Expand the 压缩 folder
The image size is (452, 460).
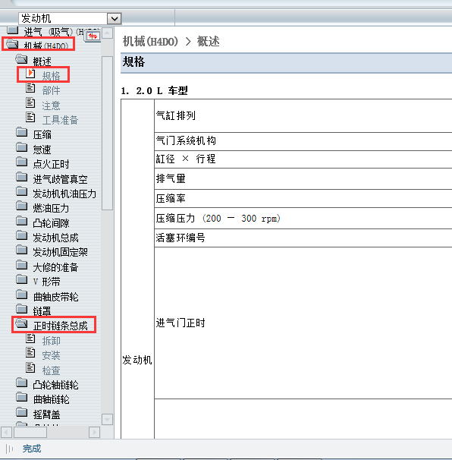point(21,133)
